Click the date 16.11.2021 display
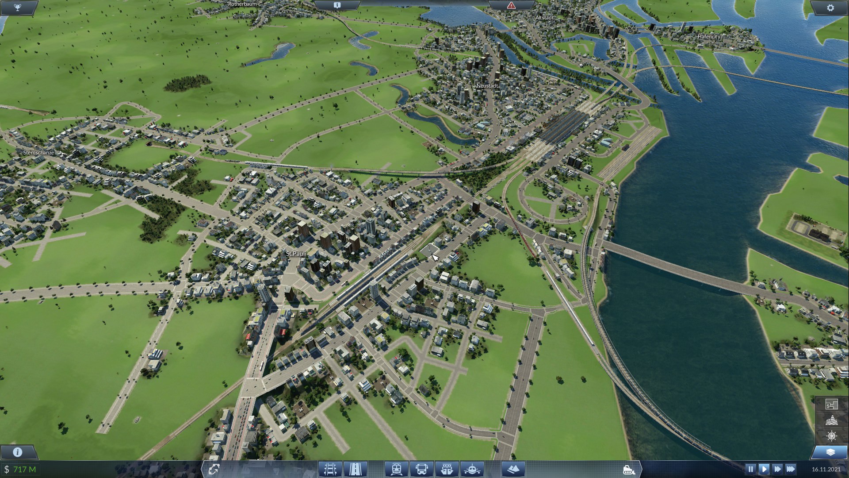The width and height of the screenshot is (849, 478). click(826, 469)
